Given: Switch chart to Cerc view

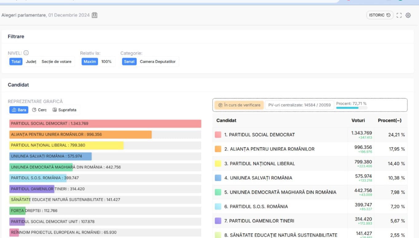Looking at the screenshot, I should (x=39, y=110).
